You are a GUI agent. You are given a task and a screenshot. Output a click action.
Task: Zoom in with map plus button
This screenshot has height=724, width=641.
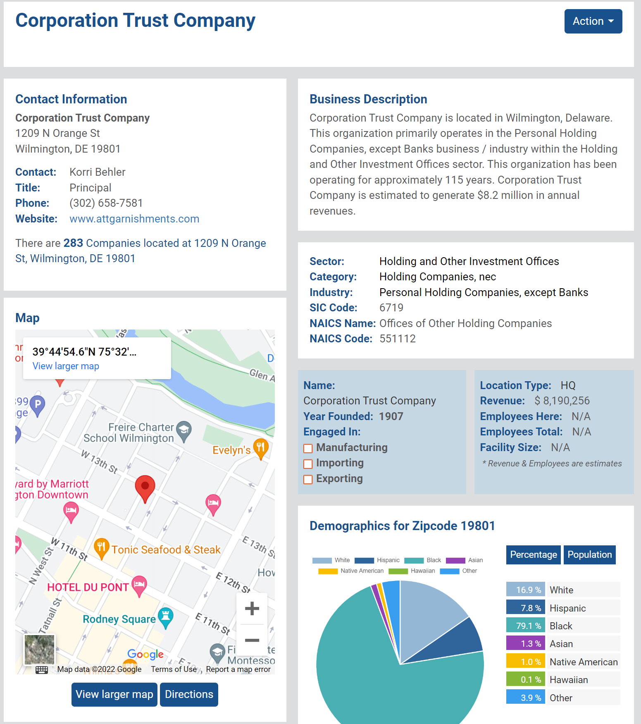[x=252, y=609]
